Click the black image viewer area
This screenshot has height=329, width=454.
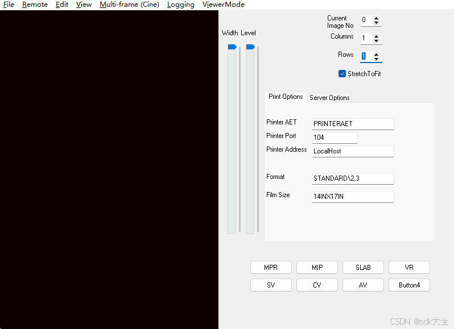pyautogui.click(x=109, y=169)
